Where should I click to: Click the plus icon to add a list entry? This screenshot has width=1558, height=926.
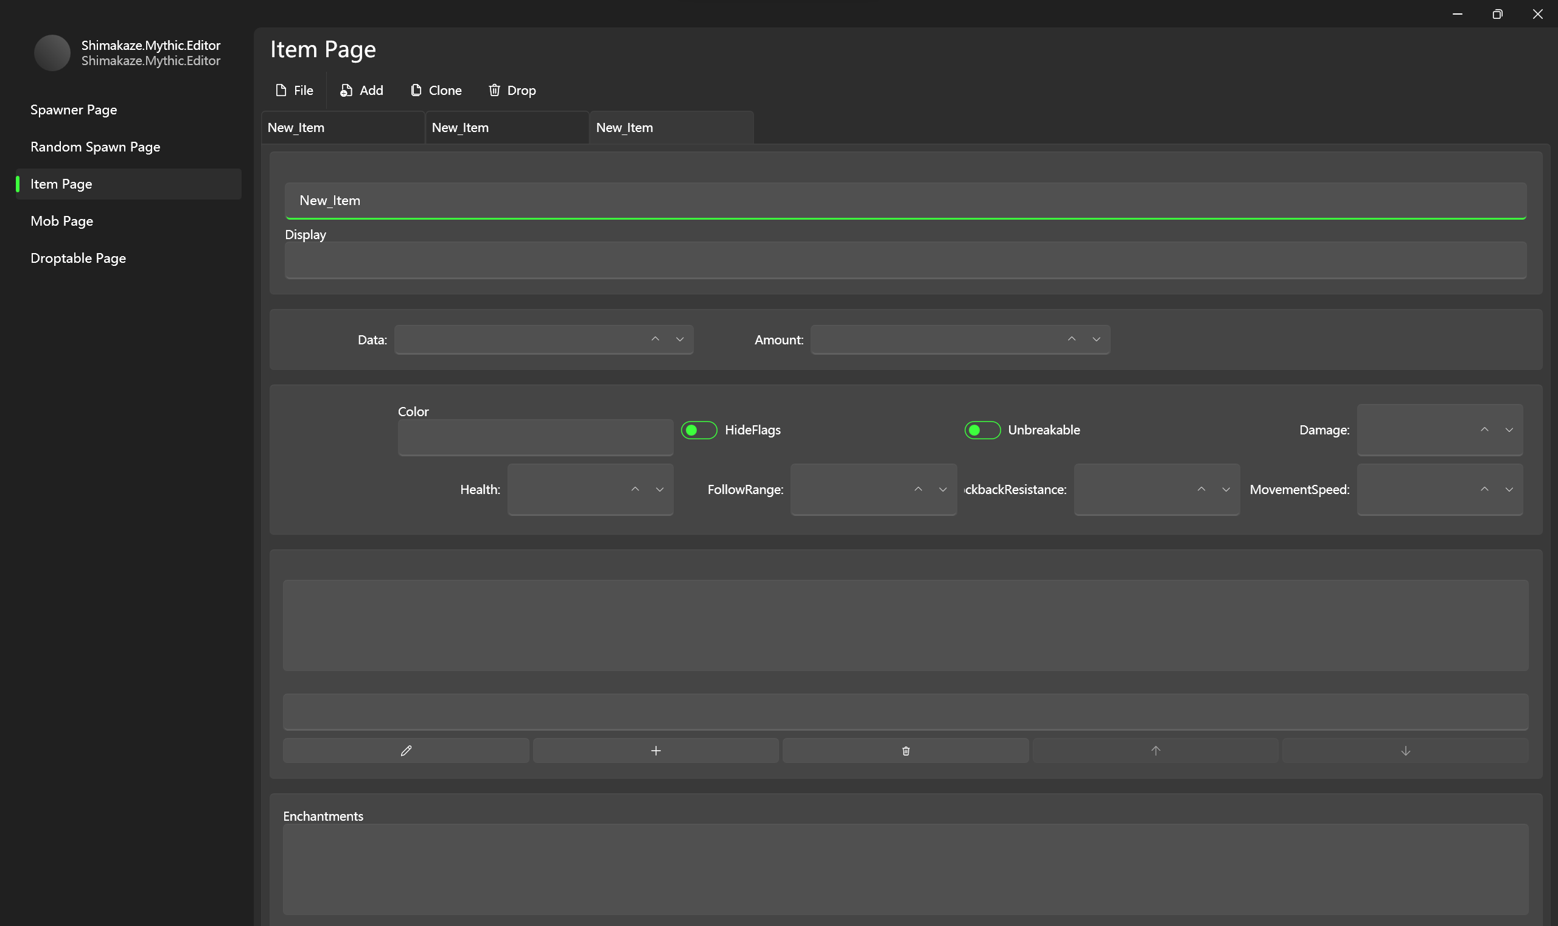pyautogui.click(x=655, y=750)
